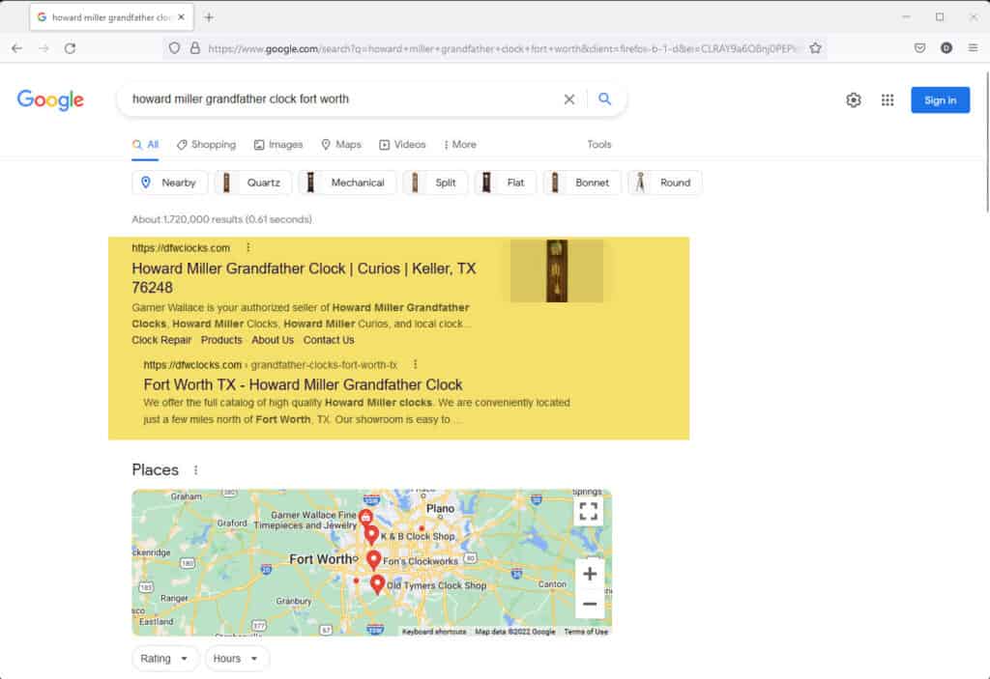990x679 pixels.
Task: Click the Google logo
Action: (x=50, y=99)
